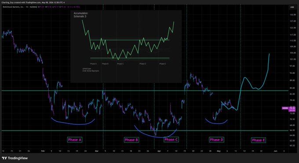Select the magenta Phase E label box
Image resolution: width=299 pixels, height=163 pixels.
coord(259,140)
